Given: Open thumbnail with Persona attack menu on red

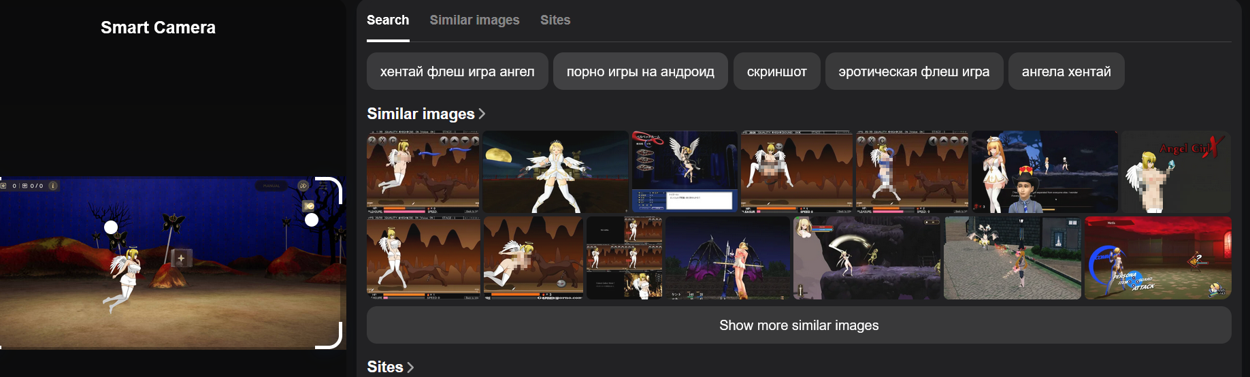Looking at the screenshot, I should 1158,258.
